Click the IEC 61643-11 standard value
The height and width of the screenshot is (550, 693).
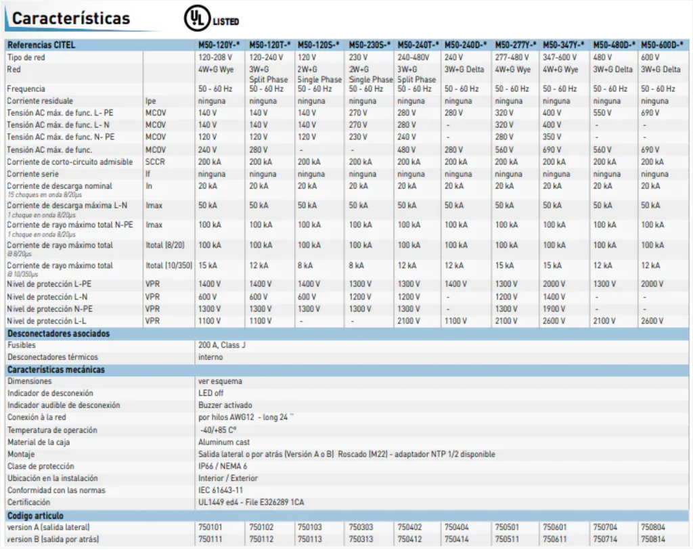(x=221, y=490)
